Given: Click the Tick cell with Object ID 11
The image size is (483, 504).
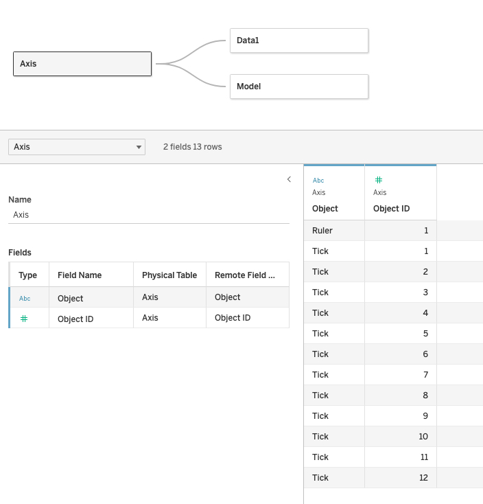Looking at the screenshot, I should (x=334, y=457).
